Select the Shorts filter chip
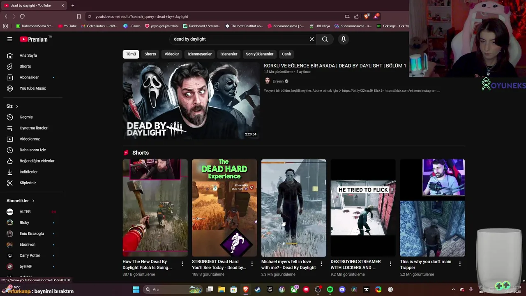This screenshot has width=526, height=296. tap(150, 54)
